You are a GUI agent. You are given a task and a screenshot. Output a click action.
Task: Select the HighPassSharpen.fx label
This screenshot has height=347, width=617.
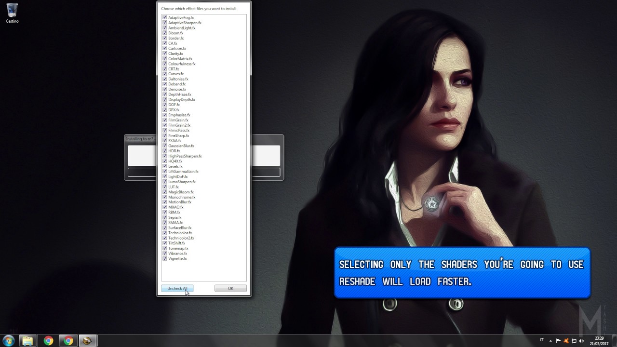coord(185,156)
